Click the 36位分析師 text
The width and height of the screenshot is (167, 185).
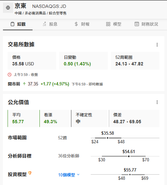69,156
